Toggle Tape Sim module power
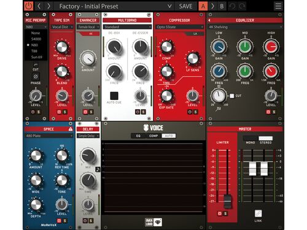Screen dimensions: 307x230 59,112
